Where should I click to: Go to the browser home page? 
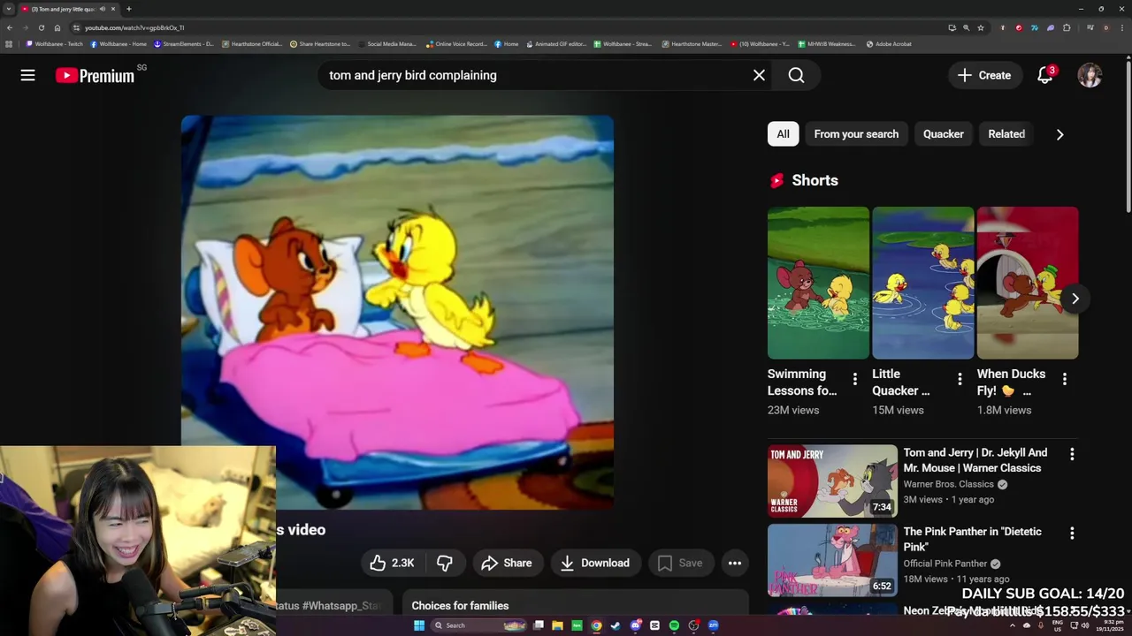tap(57, 27)
